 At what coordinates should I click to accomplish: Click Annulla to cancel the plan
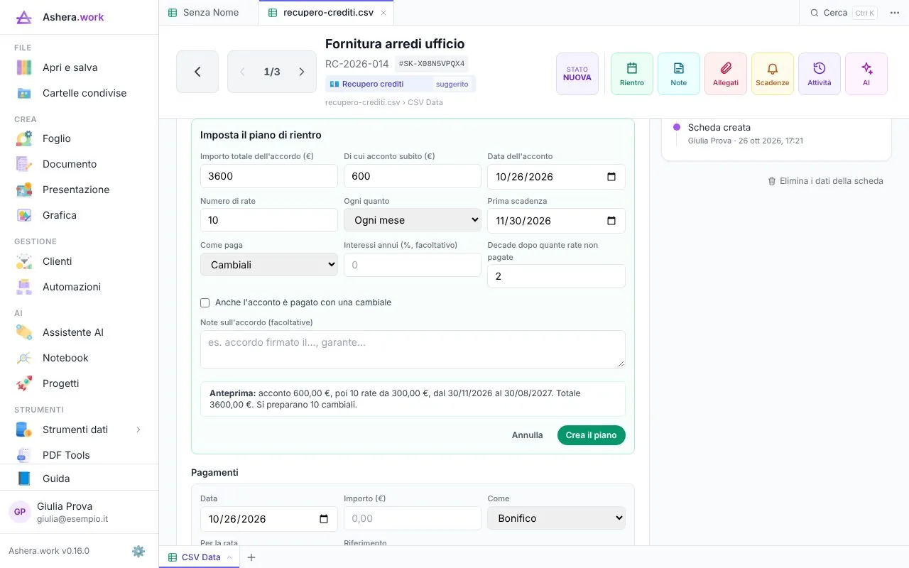(528, 435)
